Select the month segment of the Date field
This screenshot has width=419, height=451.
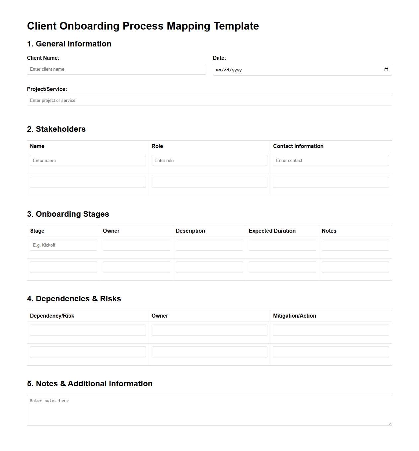coord(219,70)
